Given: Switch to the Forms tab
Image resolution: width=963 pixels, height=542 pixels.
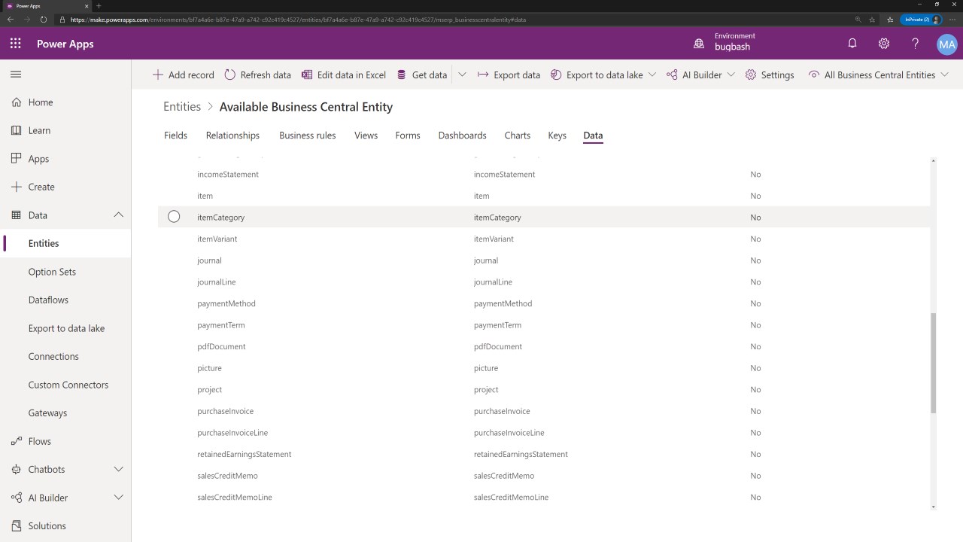Looking at the screenshot, I should (x=408, y=135).
